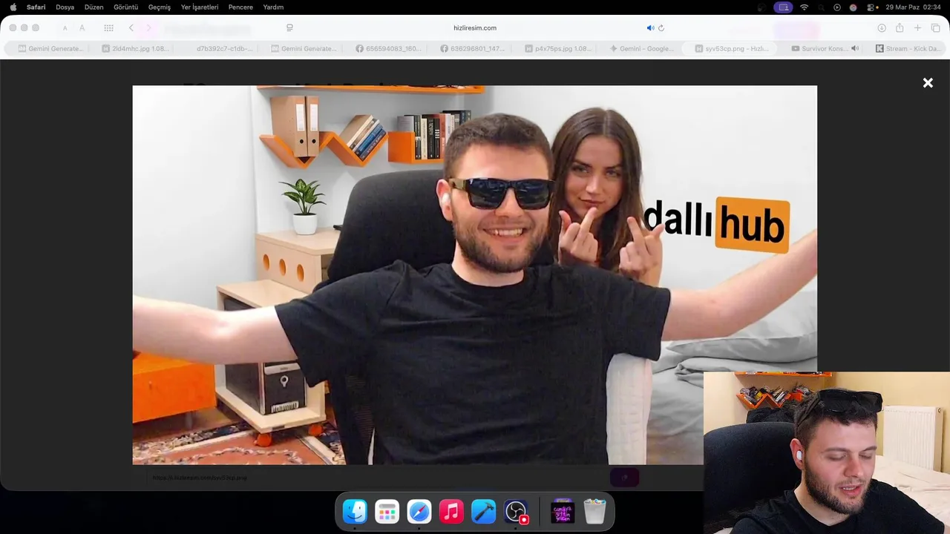
Task: Switch to OBS Studio in the Dock
Action: click(x=516, y=512)
